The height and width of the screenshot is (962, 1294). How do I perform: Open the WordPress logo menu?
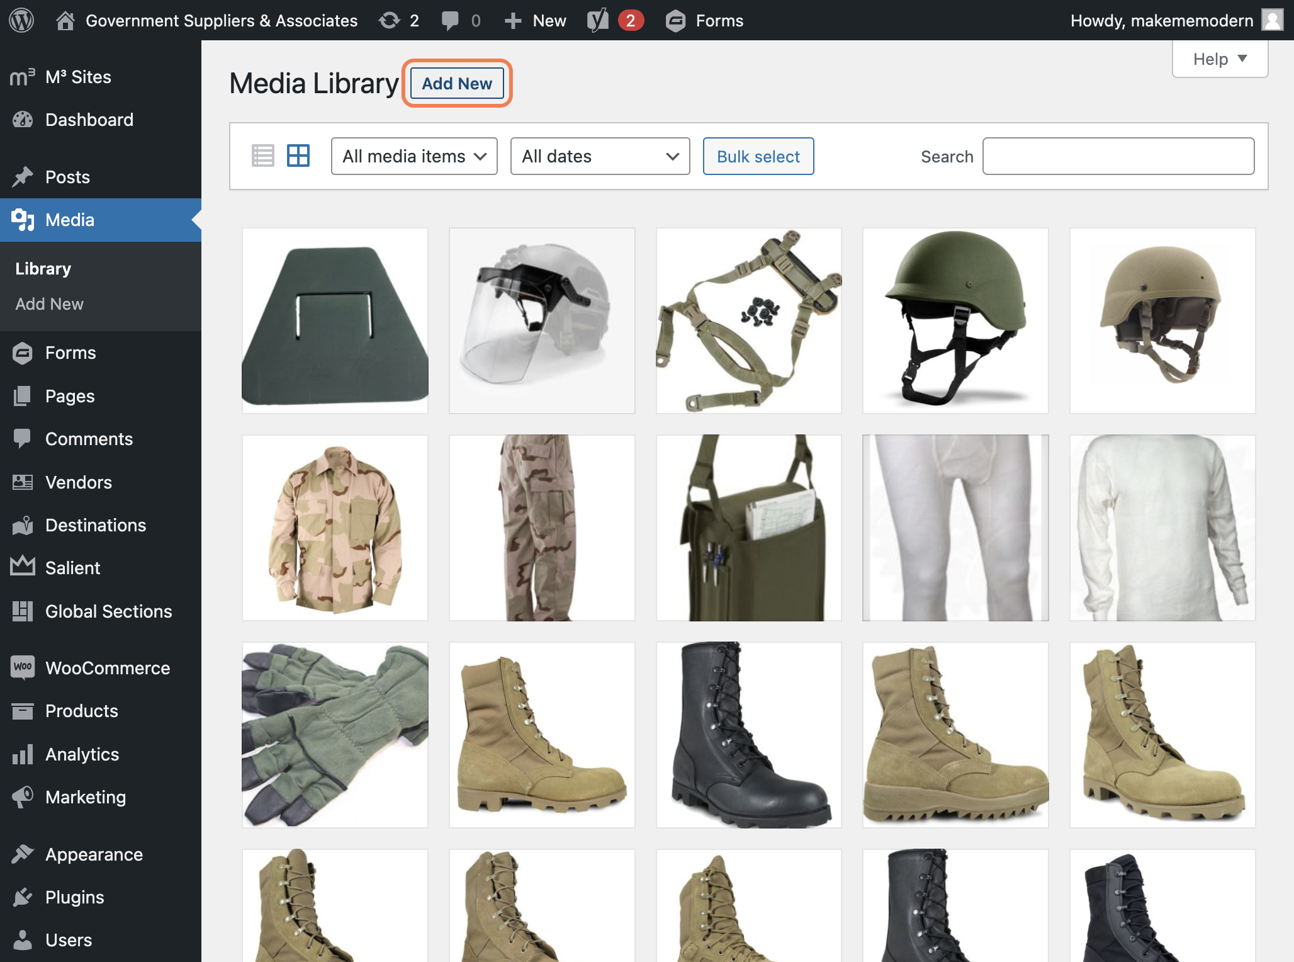[x=21, y=21]
